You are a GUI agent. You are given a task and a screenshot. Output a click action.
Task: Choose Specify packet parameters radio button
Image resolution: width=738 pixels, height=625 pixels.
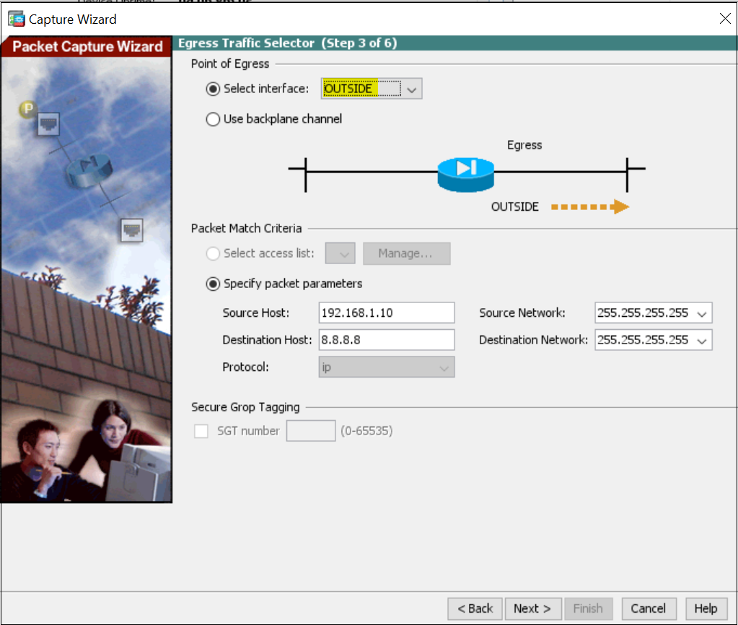[x=213, y=284]
